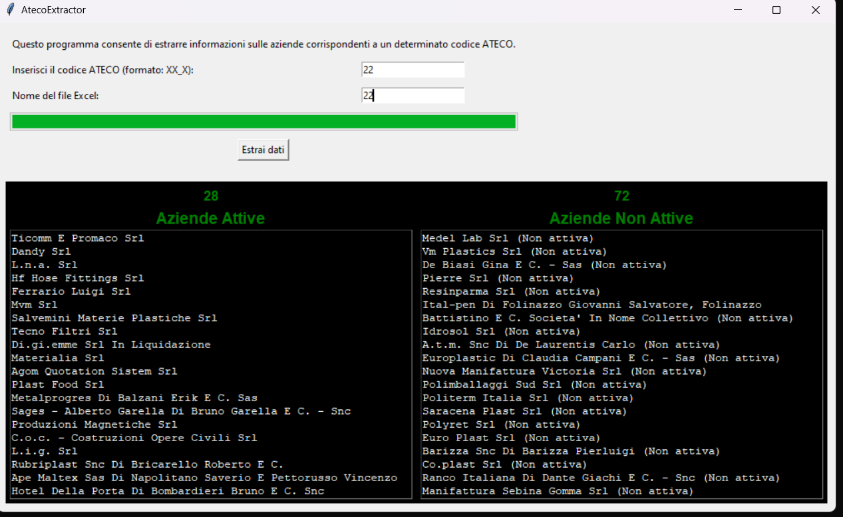Select Ital-pen Di Folinazzo Giovanni row
Image resolution: width=843 pixels, height=517 pixels.
(621, 305)
